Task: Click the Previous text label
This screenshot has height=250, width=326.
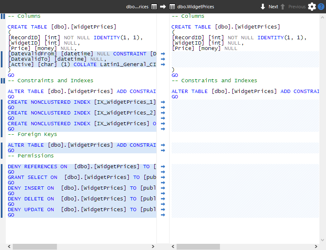Action: (297, 7)
